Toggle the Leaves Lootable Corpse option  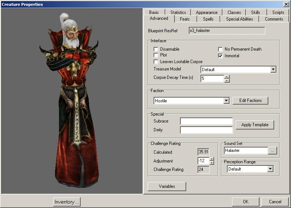click(156, 62)
